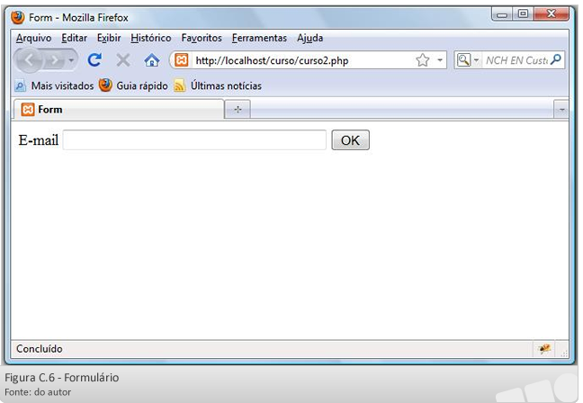The width and height of the screenshot is (583, 403).
Task: Bookmark this page with the star icon
Action: pos(423,60)
